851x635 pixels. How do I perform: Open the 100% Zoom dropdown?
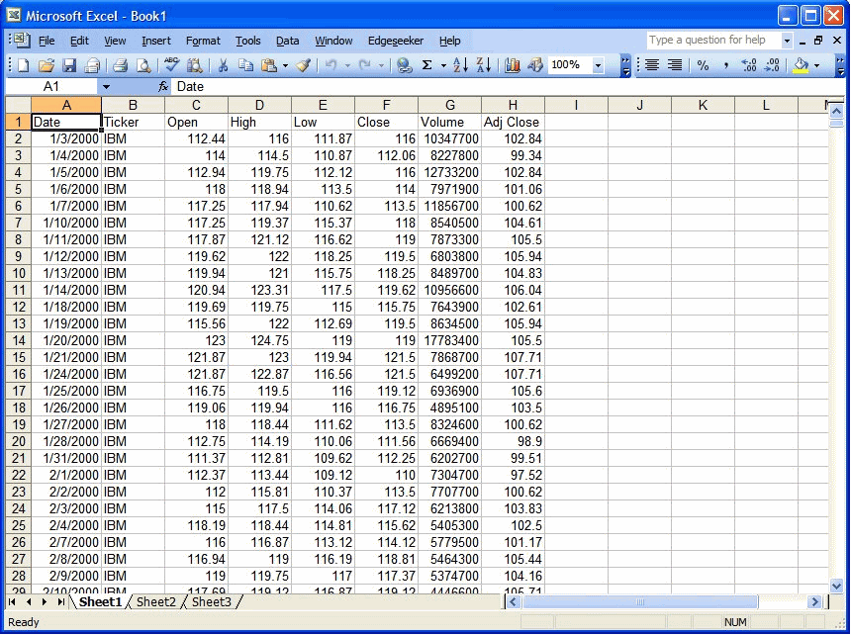point(598,65)
